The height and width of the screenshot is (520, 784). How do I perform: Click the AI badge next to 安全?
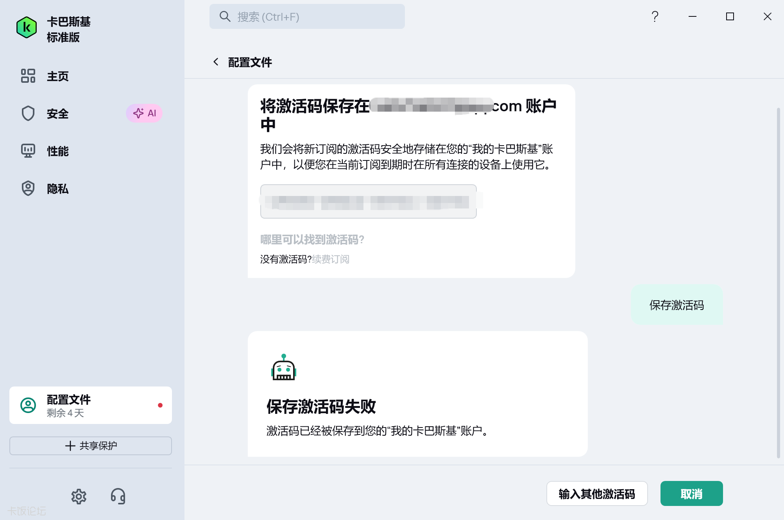[x=144, y=113]
